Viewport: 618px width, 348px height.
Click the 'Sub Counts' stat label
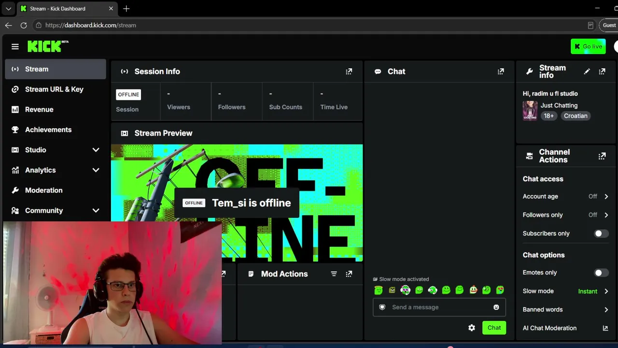point(286,107)
